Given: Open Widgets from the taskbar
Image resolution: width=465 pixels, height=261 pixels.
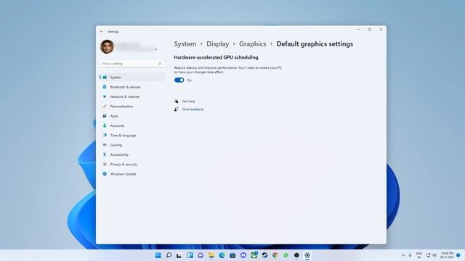Looking at the screenshot, I should click(x=190, y=255).
